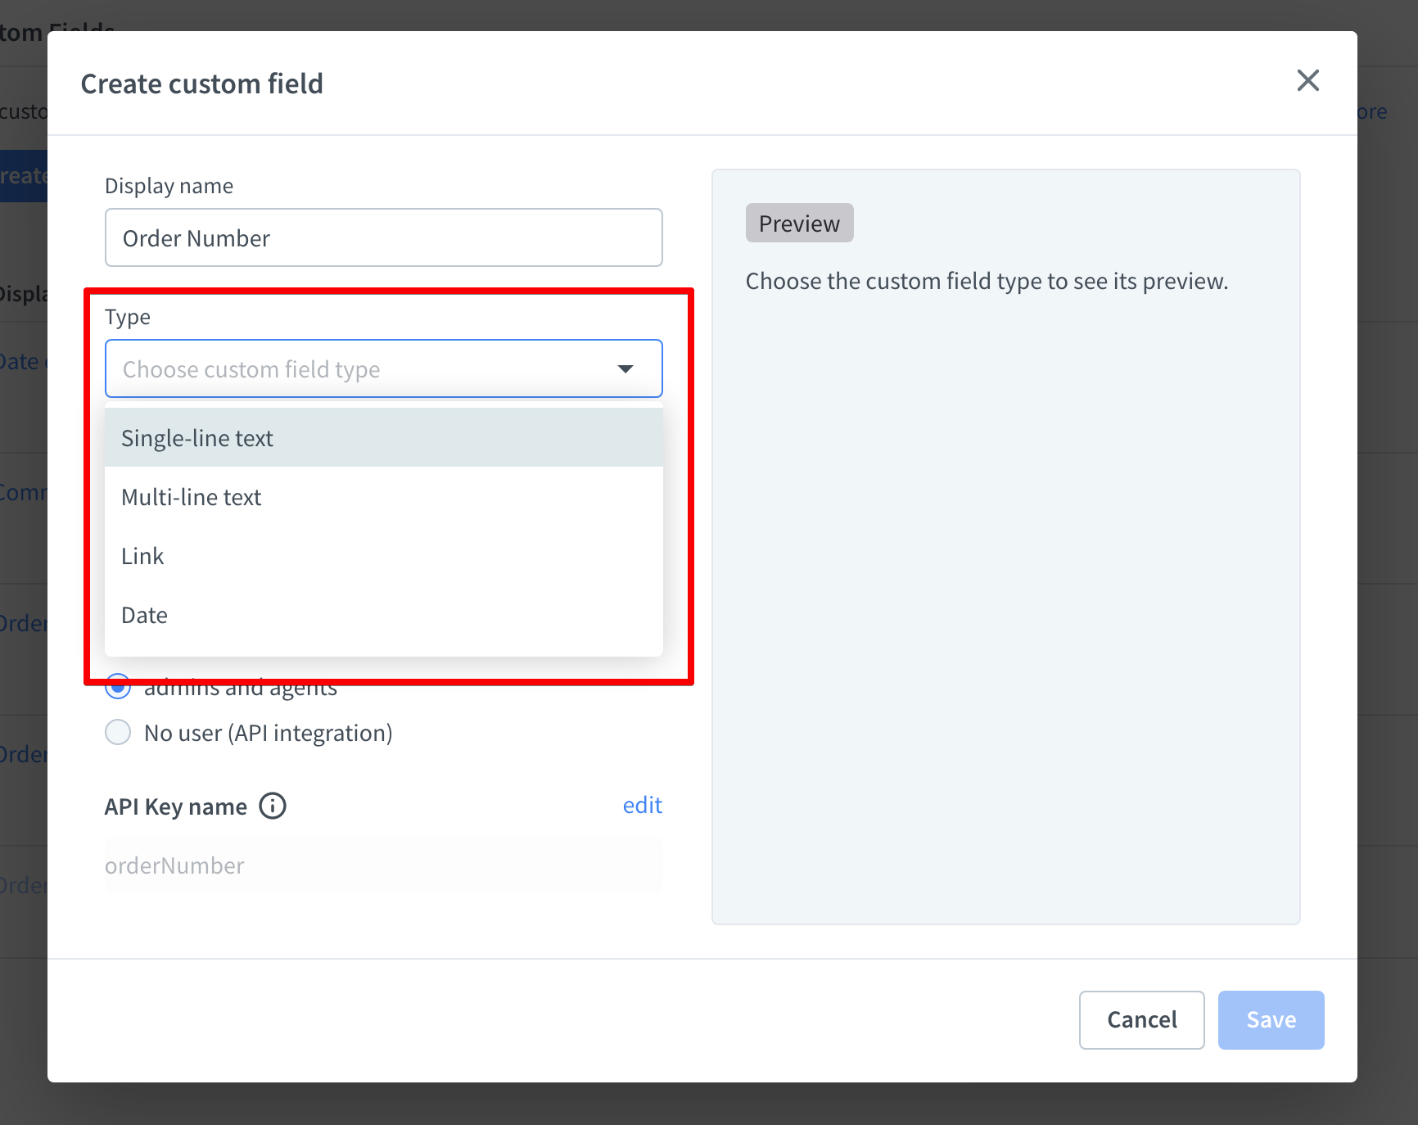Click the info icon beside API Key name

click(273, 806)
